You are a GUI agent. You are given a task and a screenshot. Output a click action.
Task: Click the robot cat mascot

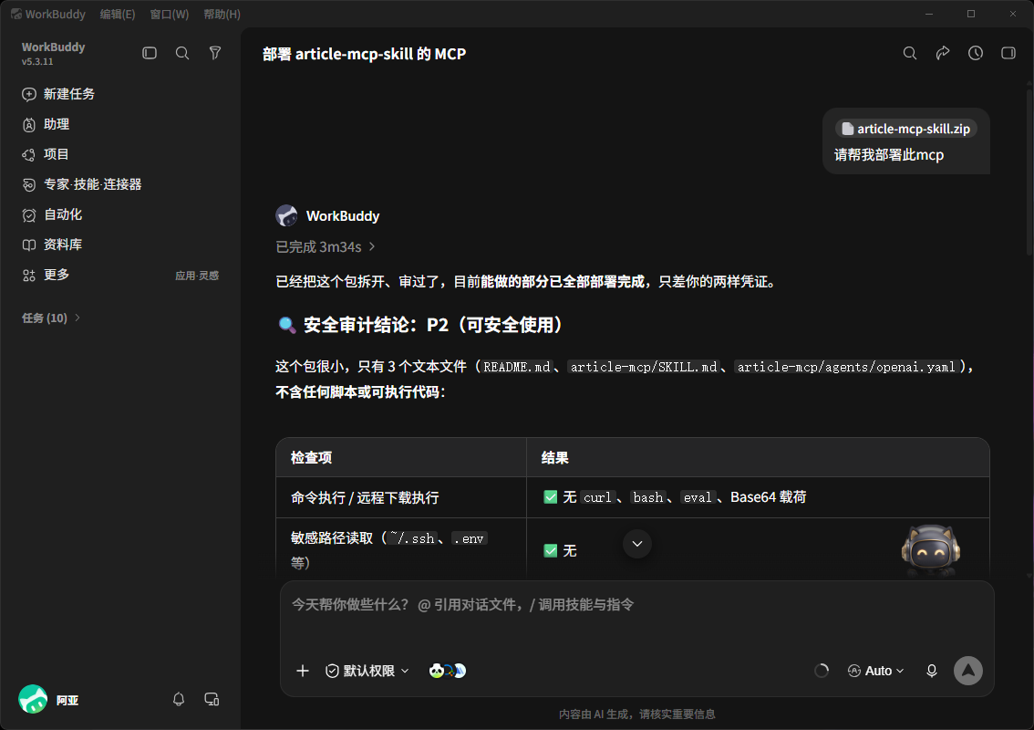coord(930,550)
